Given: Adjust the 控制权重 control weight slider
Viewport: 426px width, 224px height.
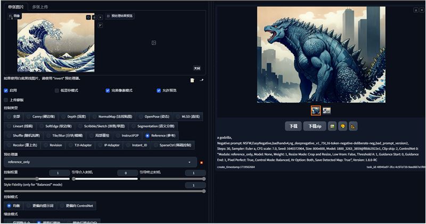Looking at the screenshot, I should coord(37,179).
